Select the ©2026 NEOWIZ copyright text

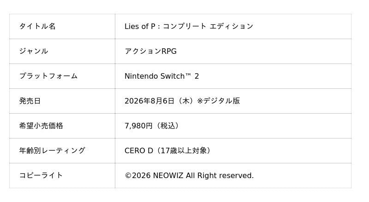click(154, 176)
